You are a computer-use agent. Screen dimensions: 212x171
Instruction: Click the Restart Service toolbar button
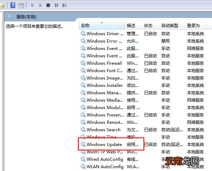pos(64,5)
